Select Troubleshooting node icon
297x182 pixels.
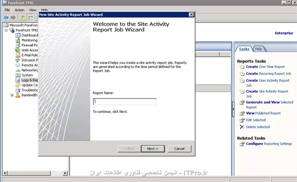tap(18, 90)
